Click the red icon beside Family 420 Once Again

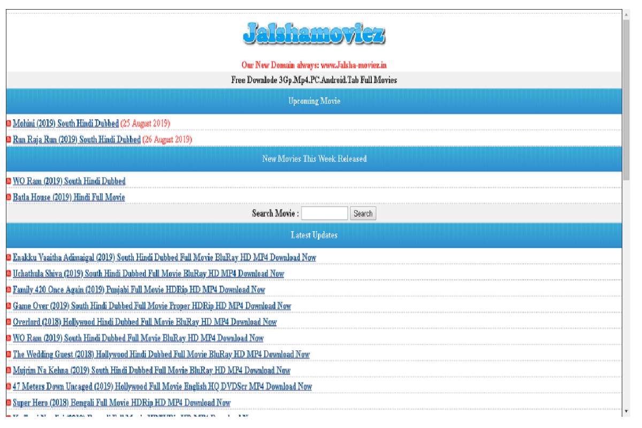tap(9, 290)
